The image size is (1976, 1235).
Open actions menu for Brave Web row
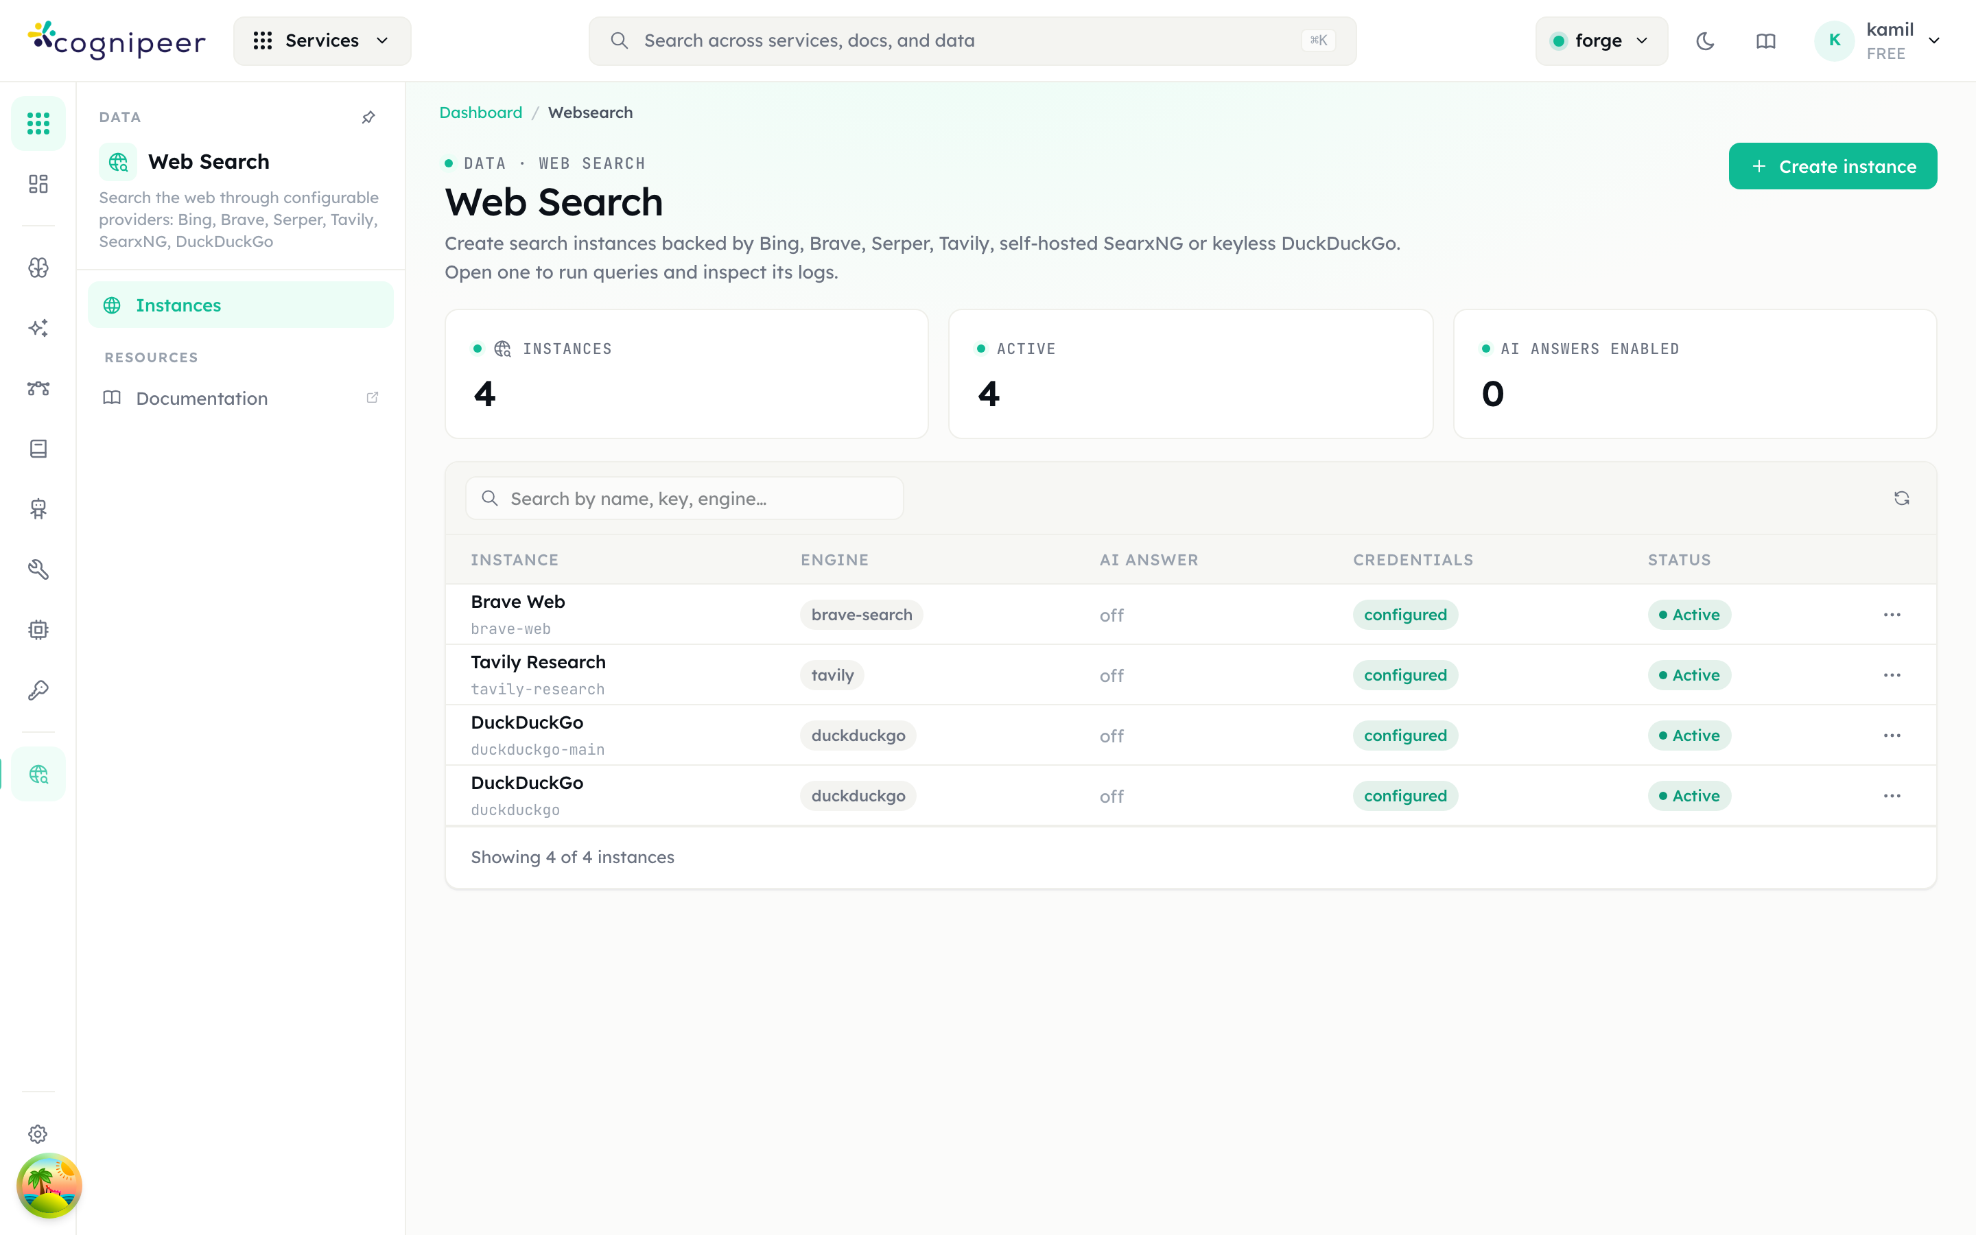1892,615
